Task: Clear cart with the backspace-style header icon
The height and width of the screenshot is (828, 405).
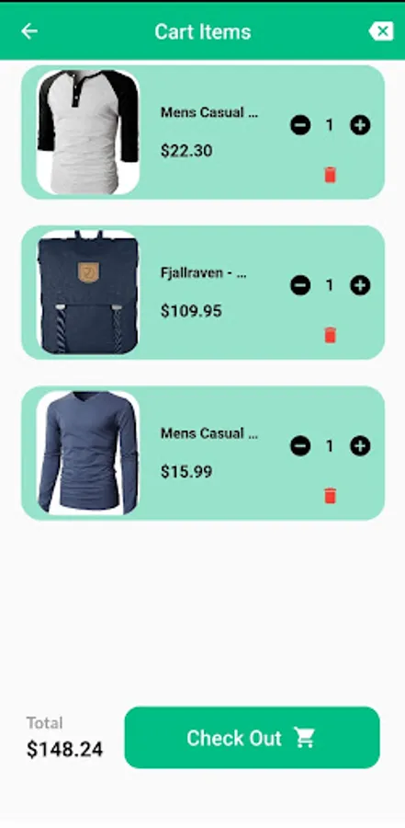Action: coord(381,31)
